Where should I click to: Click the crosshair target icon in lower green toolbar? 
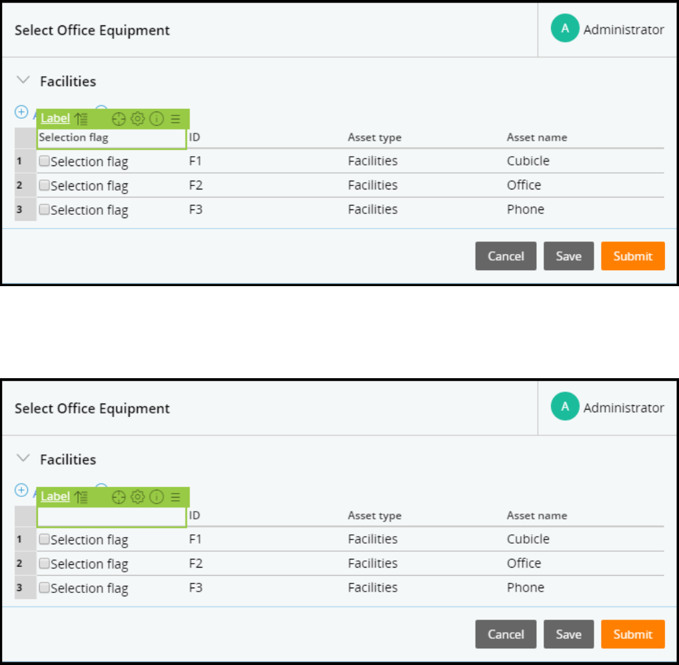[x=119, y=497]
